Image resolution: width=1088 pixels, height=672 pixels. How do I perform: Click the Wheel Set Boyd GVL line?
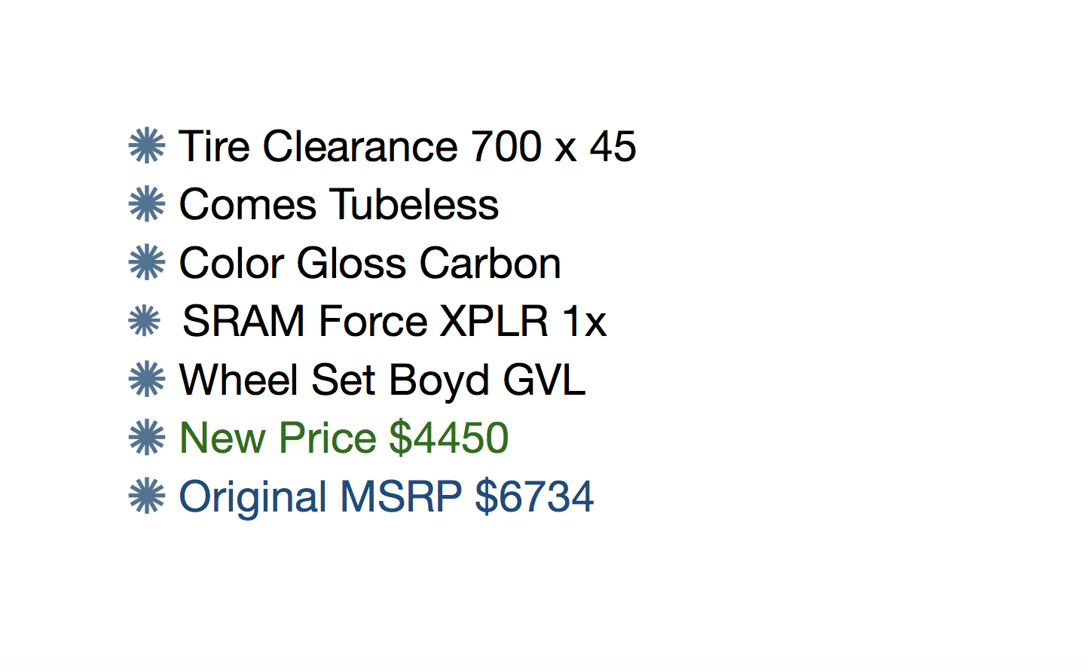click(381, 380)
